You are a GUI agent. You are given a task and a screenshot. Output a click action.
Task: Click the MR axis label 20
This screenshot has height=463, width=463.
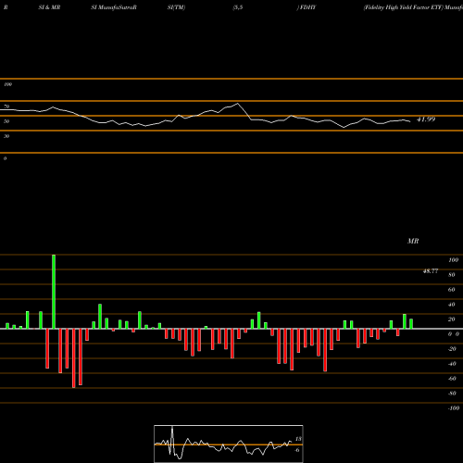[x=452, y=319]
